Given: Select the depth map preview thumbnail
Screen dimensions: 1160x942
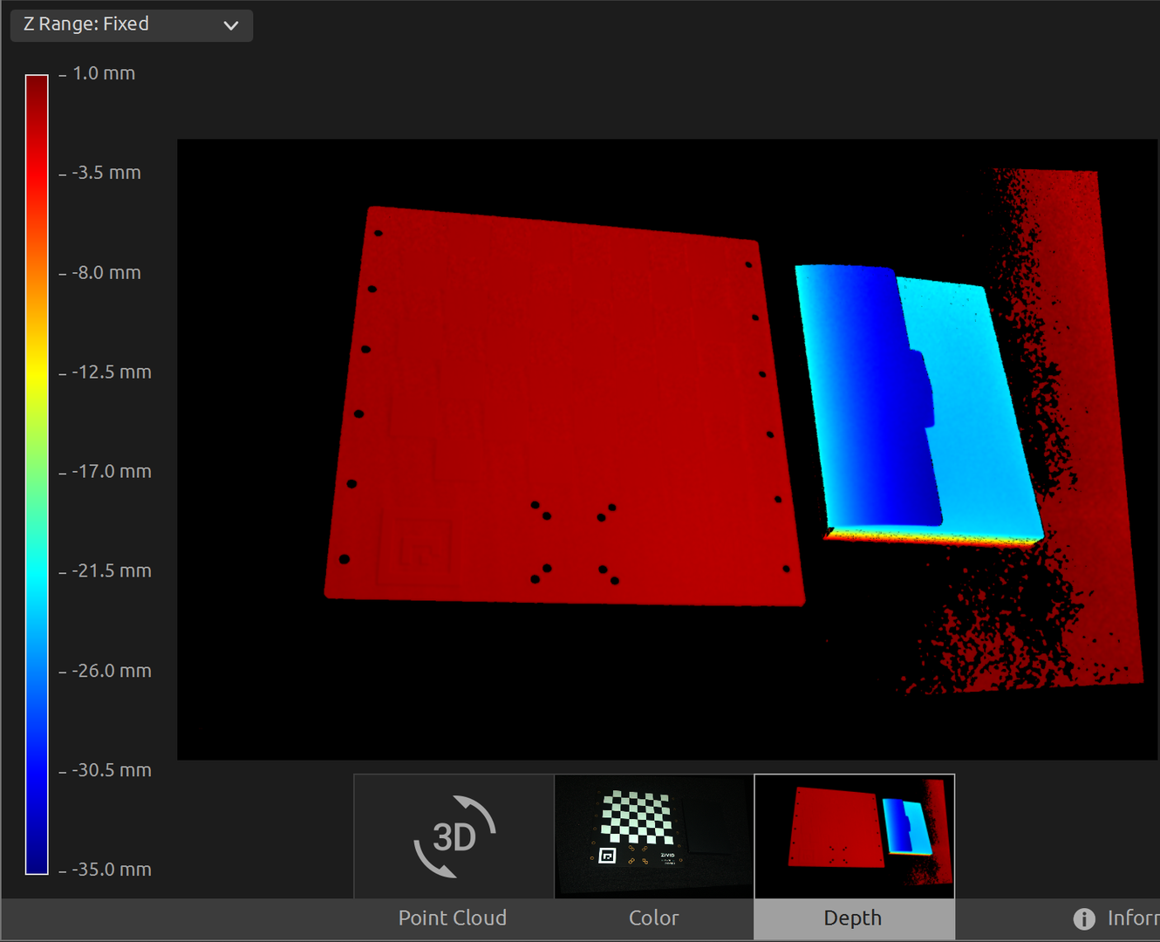Looking at the screenshot, I should (854, 836).
